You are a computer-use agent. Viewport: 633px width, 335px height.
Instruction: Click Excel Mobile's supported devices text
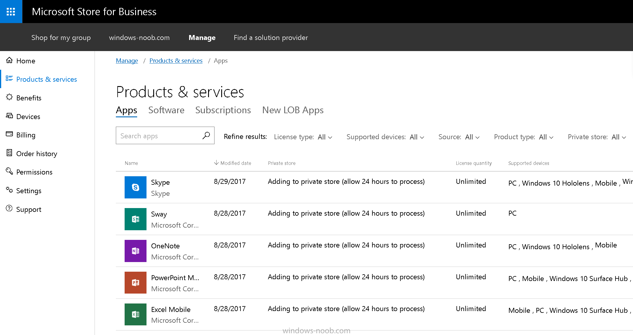(569, 310)
